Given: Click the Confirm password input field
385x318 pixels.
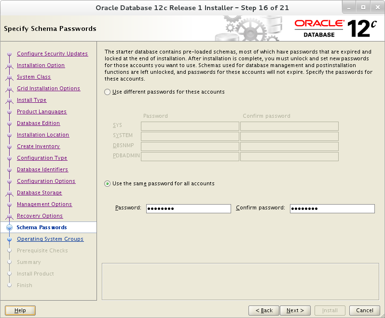Looking at the screenshot, I should tap(332, 208).
